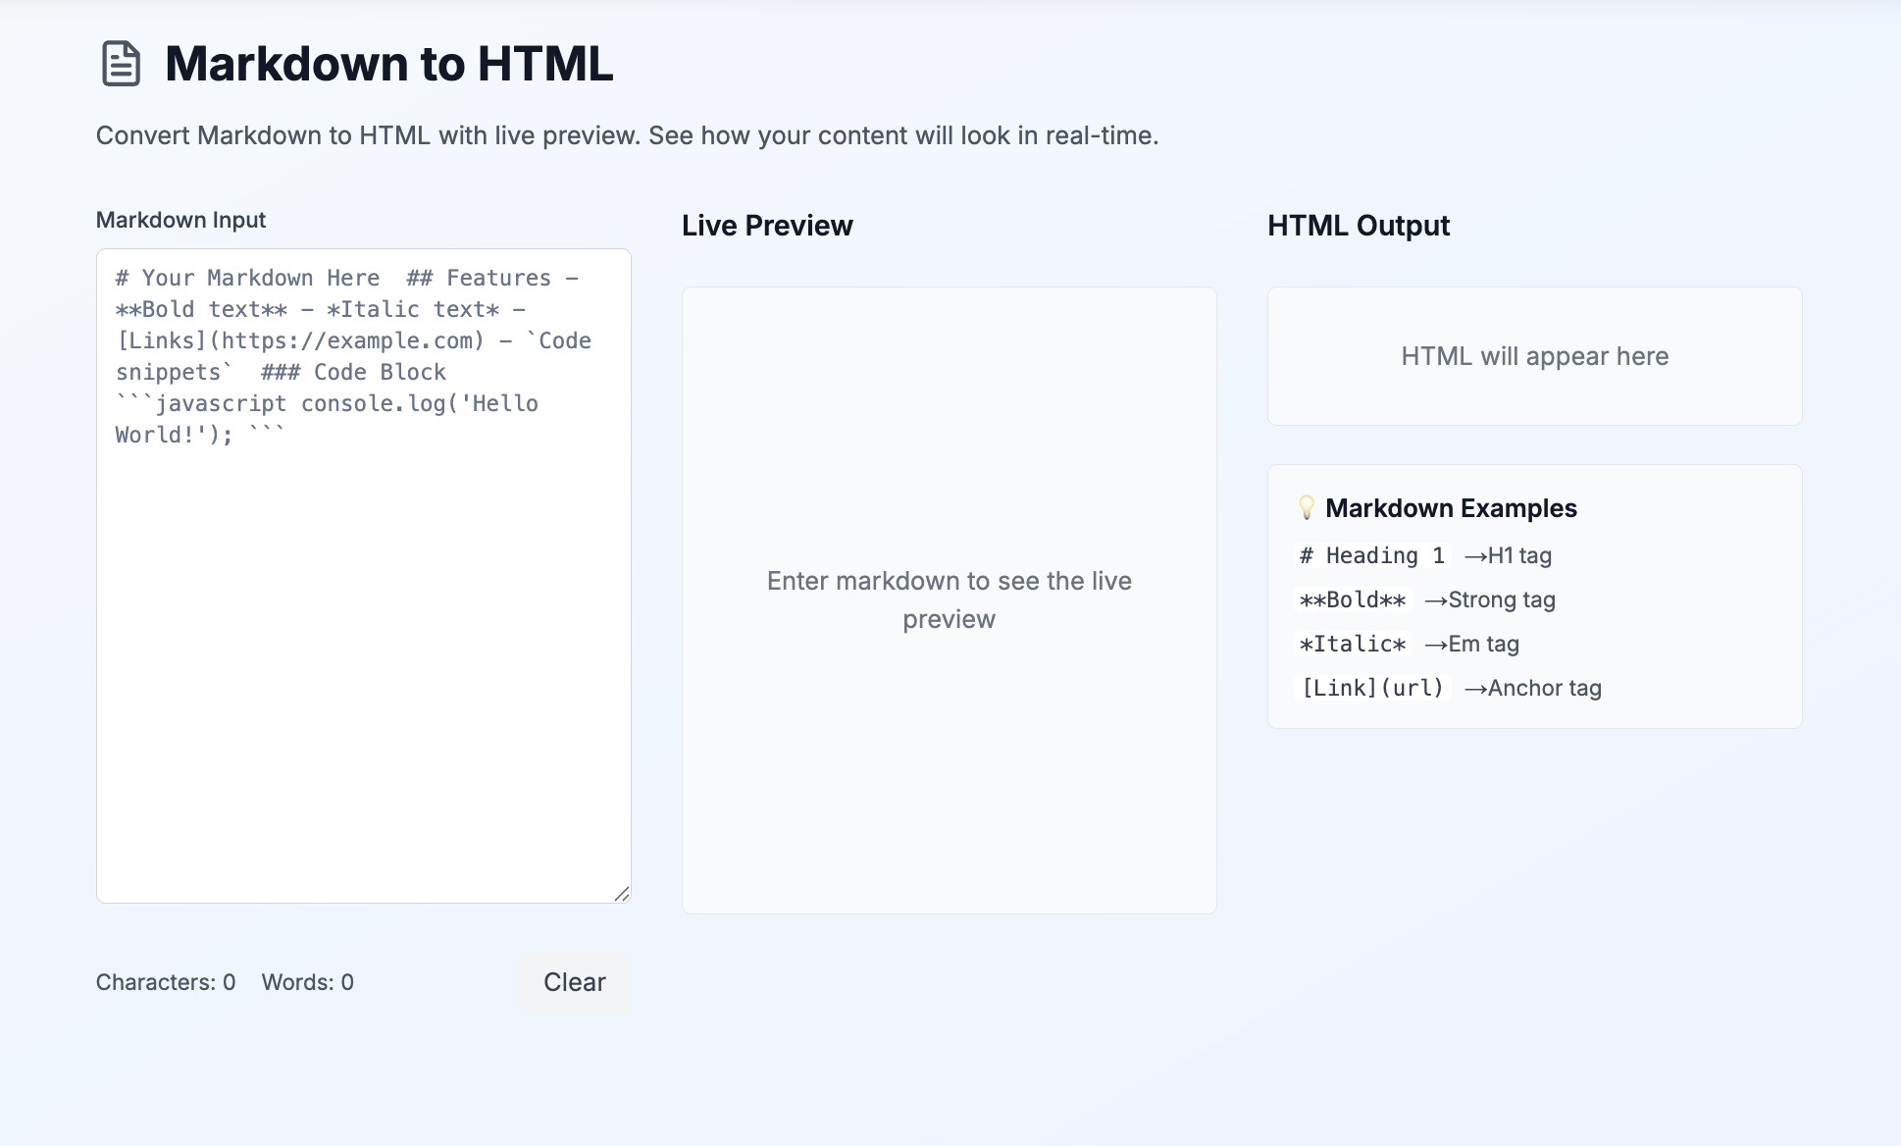Click the '*Italic*' code example
1901x1146 pixels.
pos(1353,644)
